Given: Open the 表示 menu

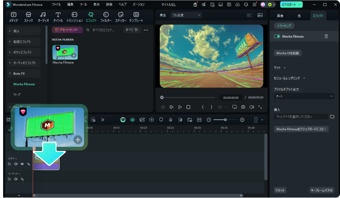Looking at the screenshot, I should click(97, 4).
